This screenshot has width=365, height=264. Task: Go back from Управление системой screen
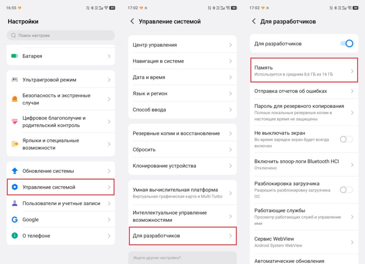pos(132,21)
